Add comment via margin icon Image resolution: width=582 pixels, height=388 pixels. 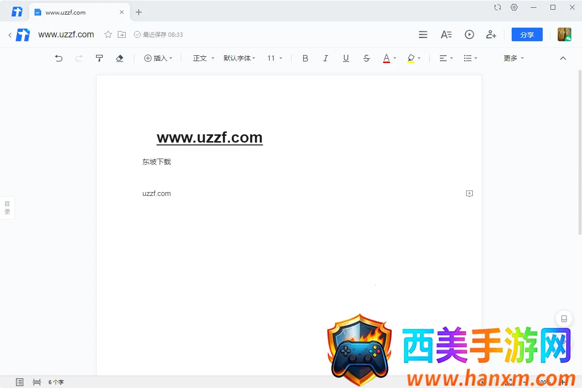point(469,194)
